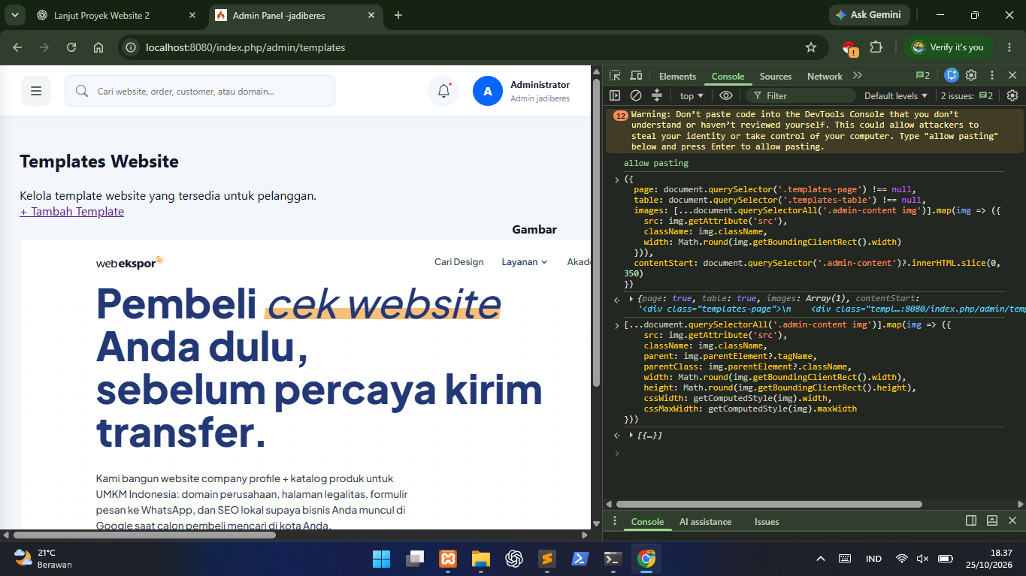
Task: Expand the [{…}] array result
Action: tap(631, 436)
